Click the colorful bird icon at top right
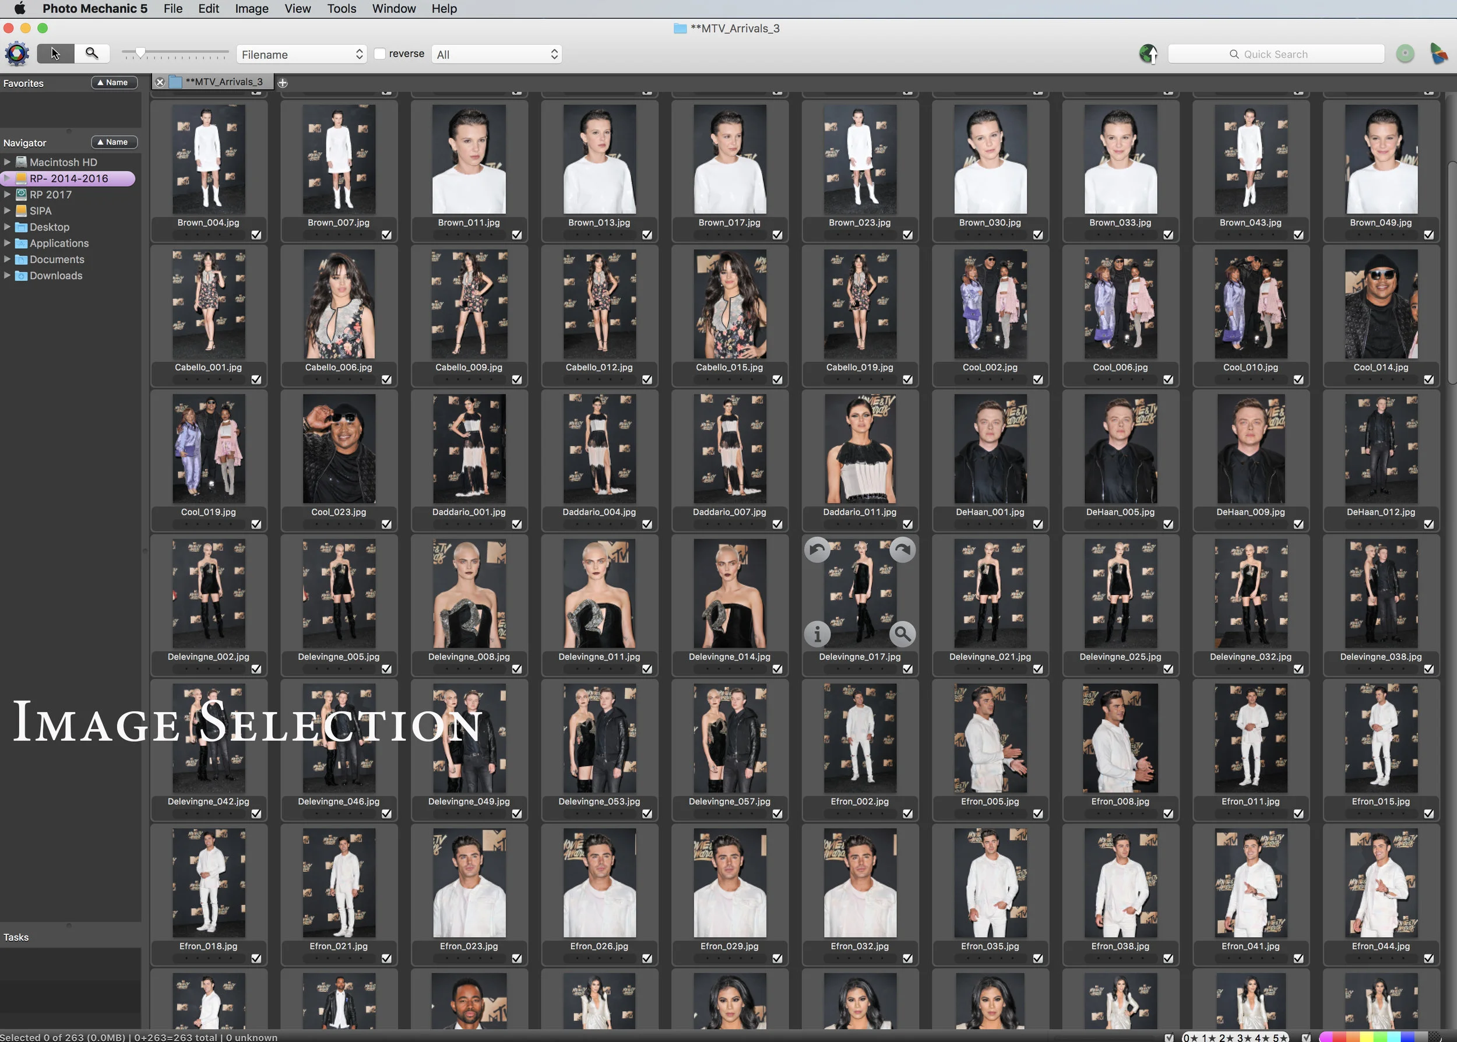Screen dimensions: 1457x1042 (1438, 54)
